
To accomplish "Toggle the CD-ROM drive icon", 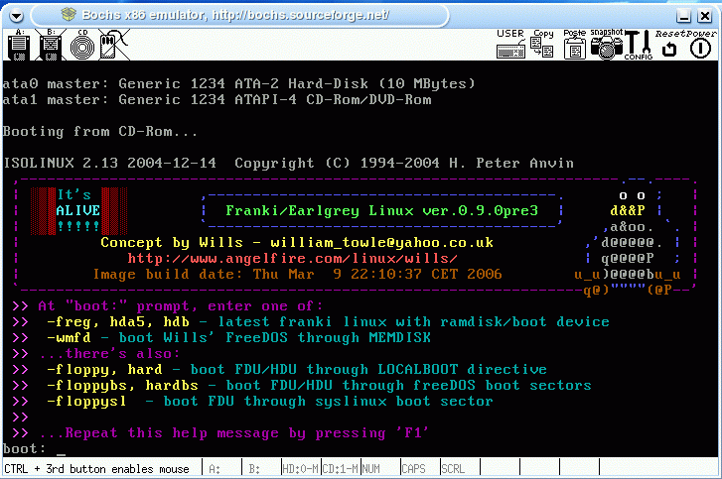I will [82, 46].
